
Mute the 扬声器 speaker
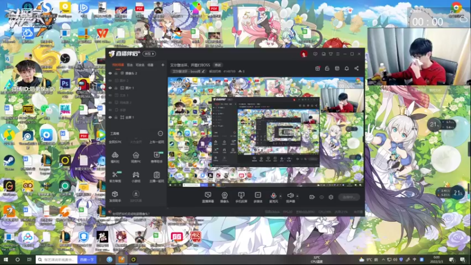click(290, 197)
